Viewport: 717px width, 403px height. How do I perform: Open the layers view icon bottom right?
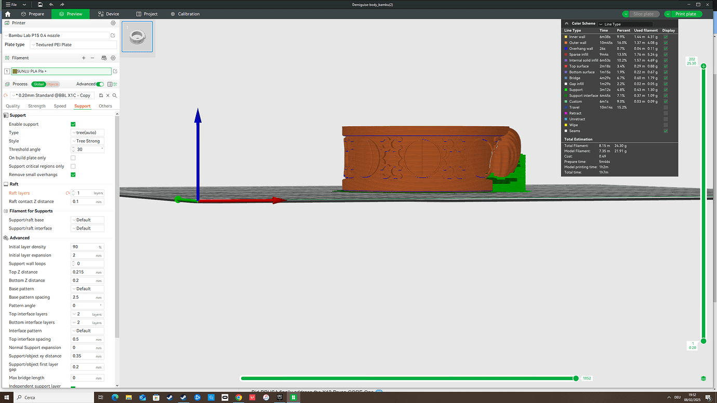tap(703, 379)
